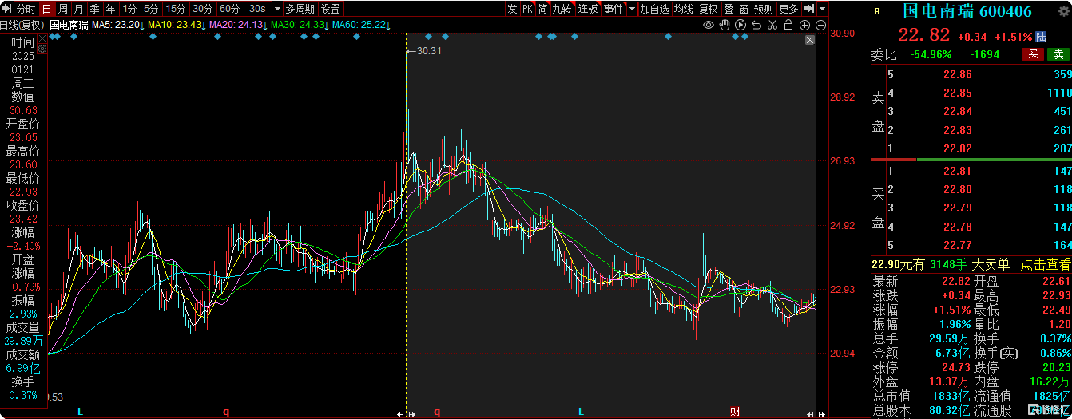
Task: Select the hand pan tool
Action: (x=725, y=25)
